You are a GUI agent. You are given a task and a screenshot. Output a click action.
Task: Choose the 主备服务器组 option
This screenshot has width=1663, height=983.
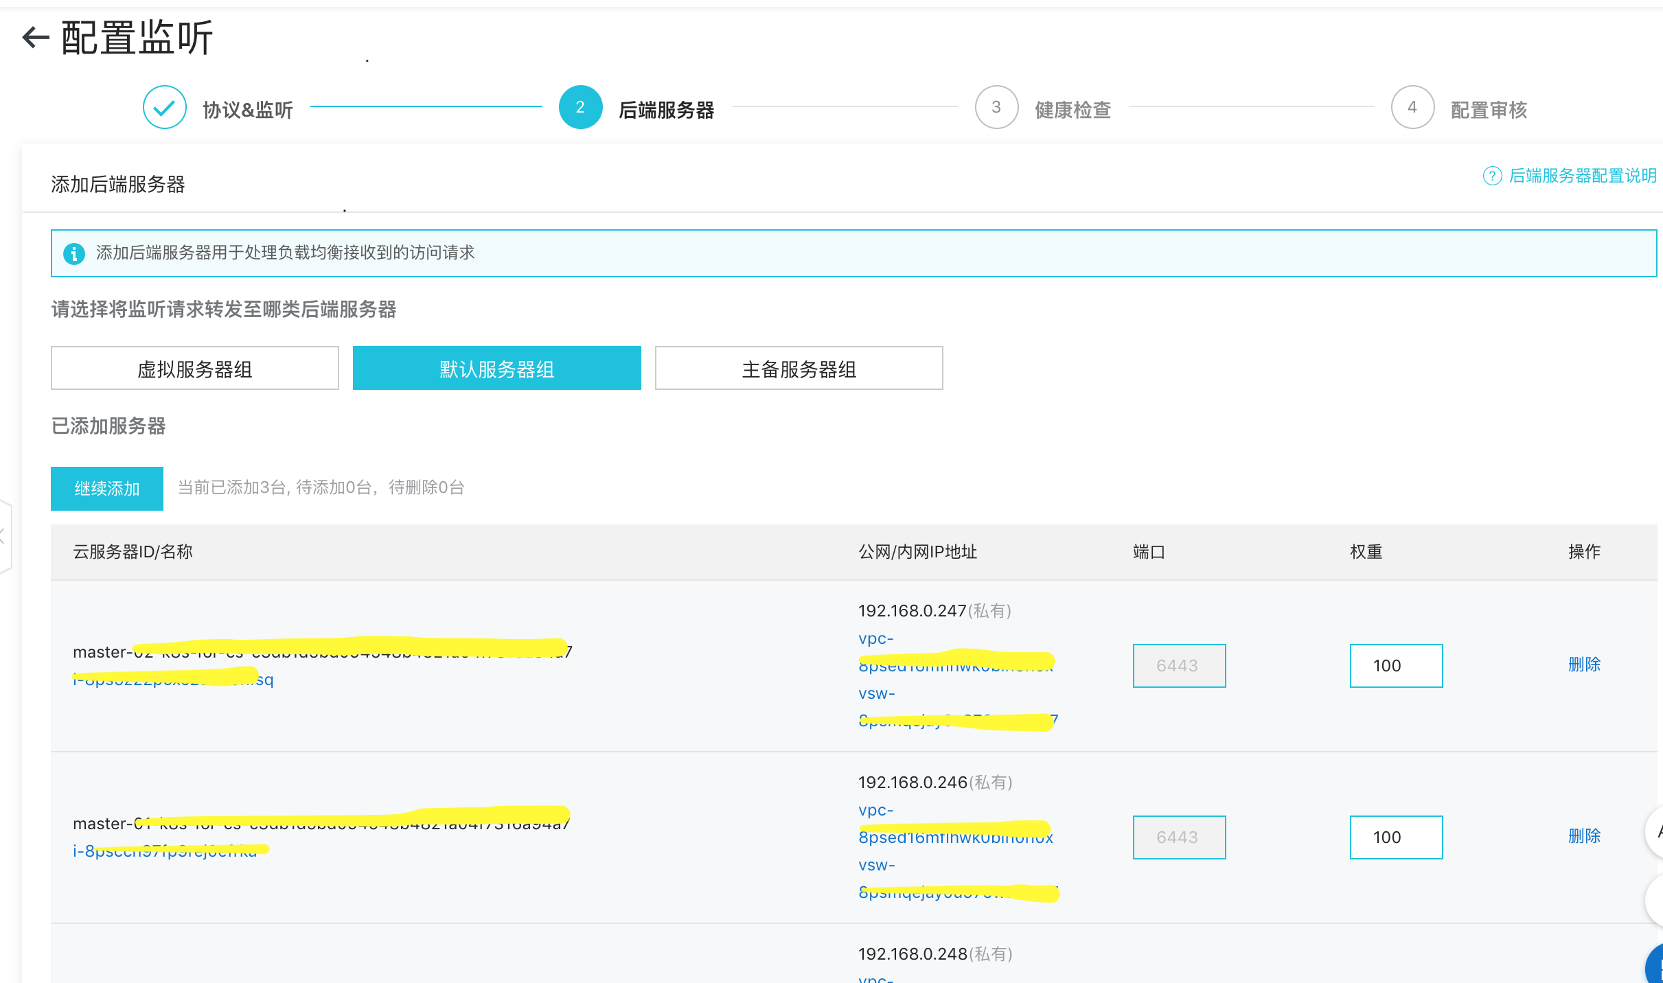click(799, 369)
